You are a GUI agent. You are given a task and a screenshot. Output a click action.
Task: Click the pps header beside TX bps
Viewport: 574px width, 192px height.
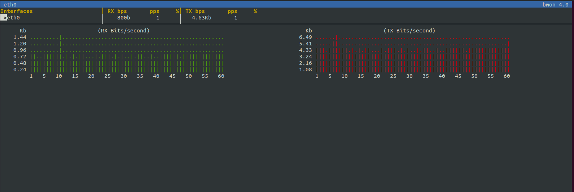click(x=232, y=12)
